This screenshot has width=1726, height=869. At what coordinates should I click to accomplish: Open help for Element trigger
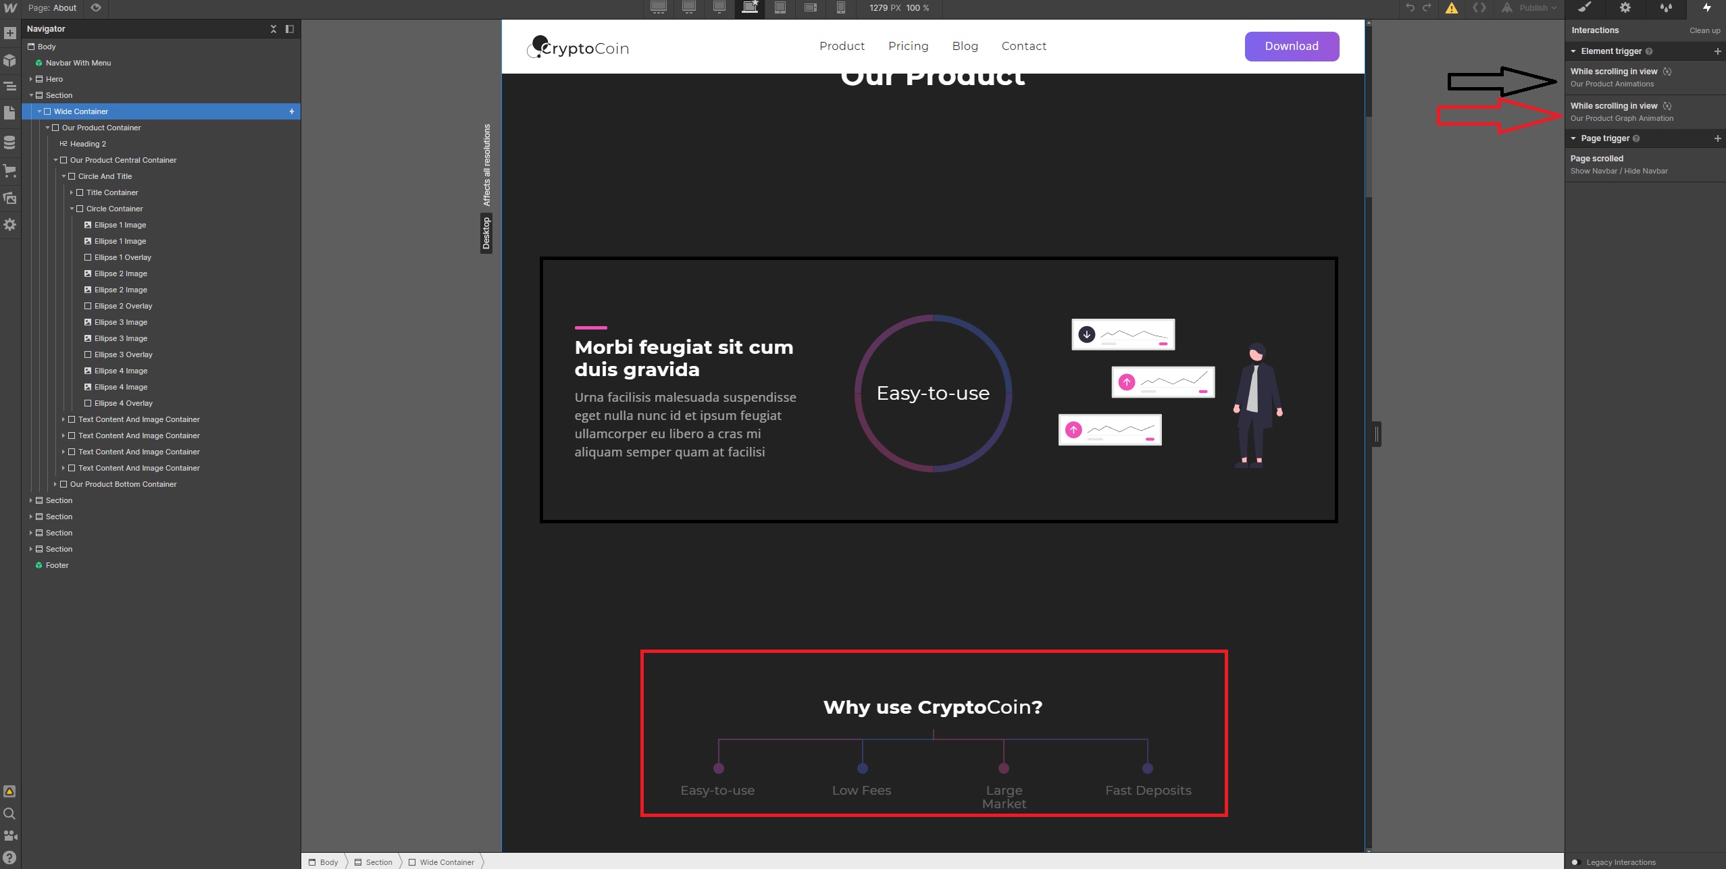tap(1649, 51)
